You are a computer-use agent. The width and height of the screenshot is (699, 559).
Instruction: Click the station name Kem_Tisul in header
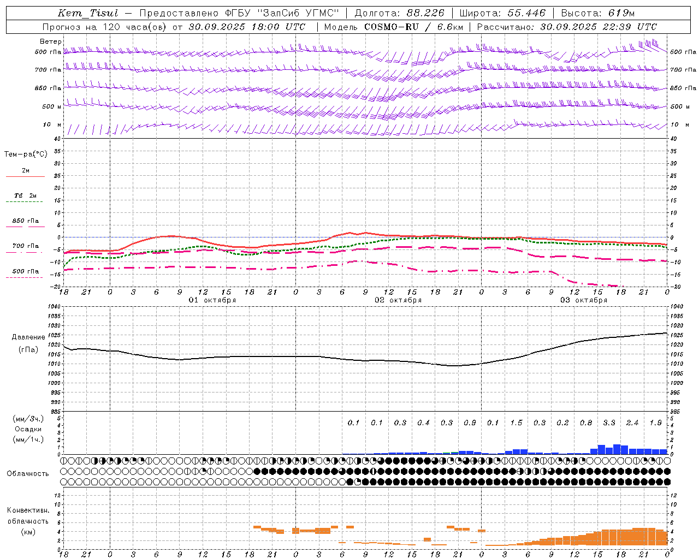88,13
